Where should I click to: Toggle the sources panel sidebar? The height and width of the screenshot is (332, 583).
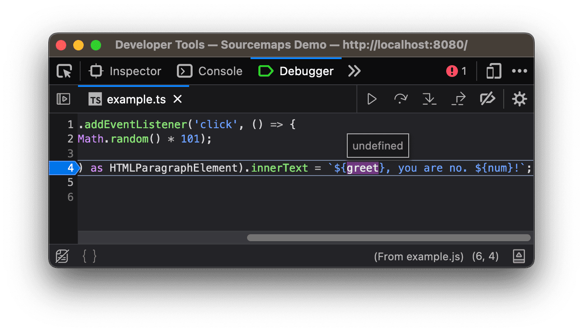[x=63, y=99]
